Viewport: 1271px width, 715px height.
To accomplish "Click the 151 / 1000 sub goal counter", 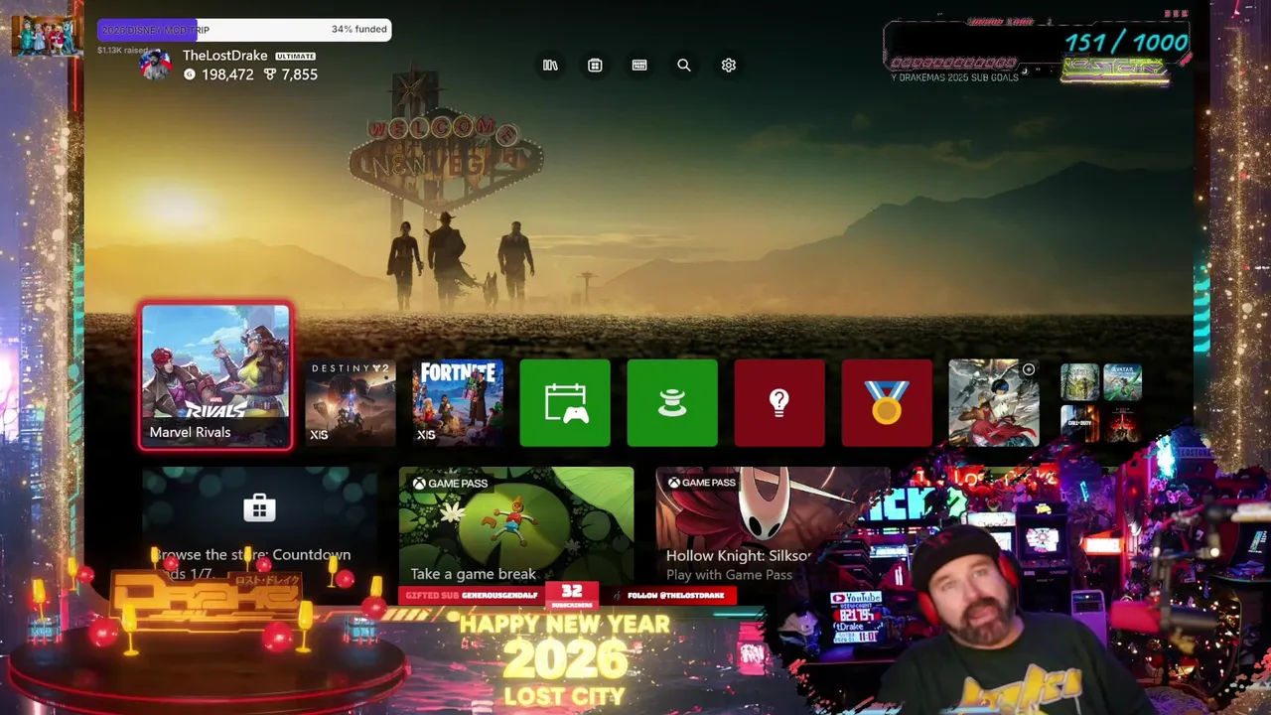I will (1126, 43).
